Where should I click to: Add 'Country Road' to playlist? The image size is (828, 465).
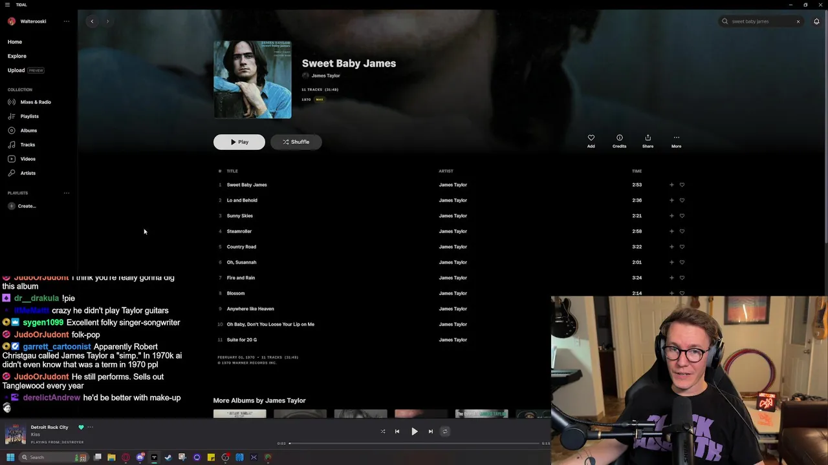pos(671,247)
